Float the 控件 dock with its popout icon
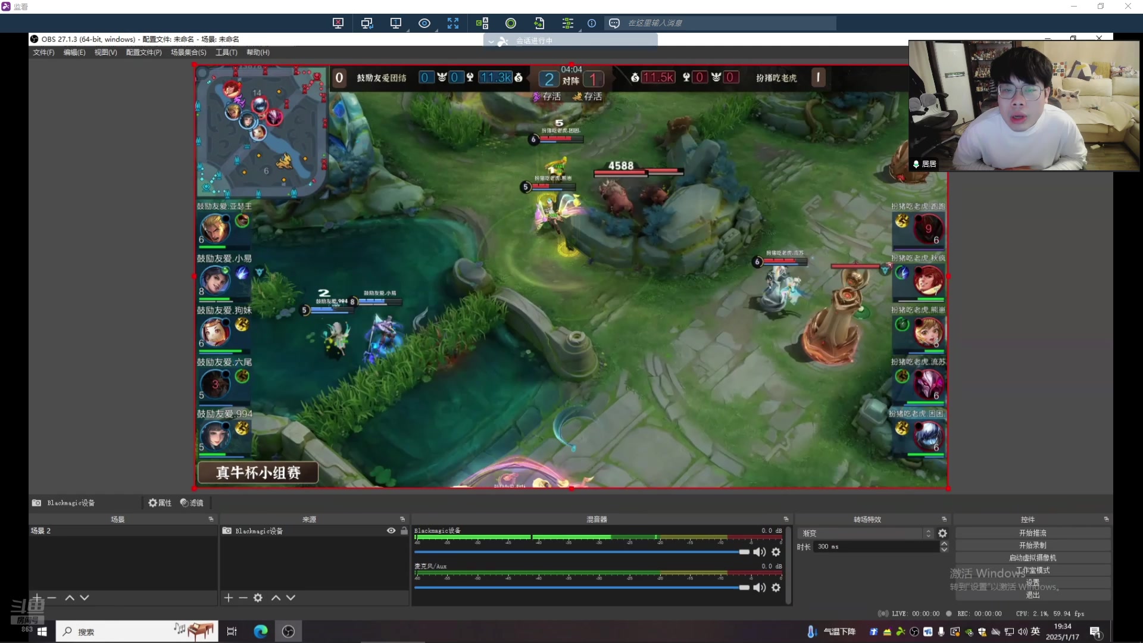Viewport: 1143px width, 643px height. [x=1106, y=519]
